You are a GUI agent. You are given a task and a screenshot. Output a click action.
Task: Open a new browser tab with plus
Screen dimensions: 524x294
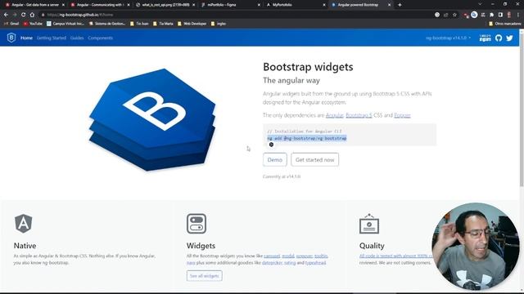[400, 5]
